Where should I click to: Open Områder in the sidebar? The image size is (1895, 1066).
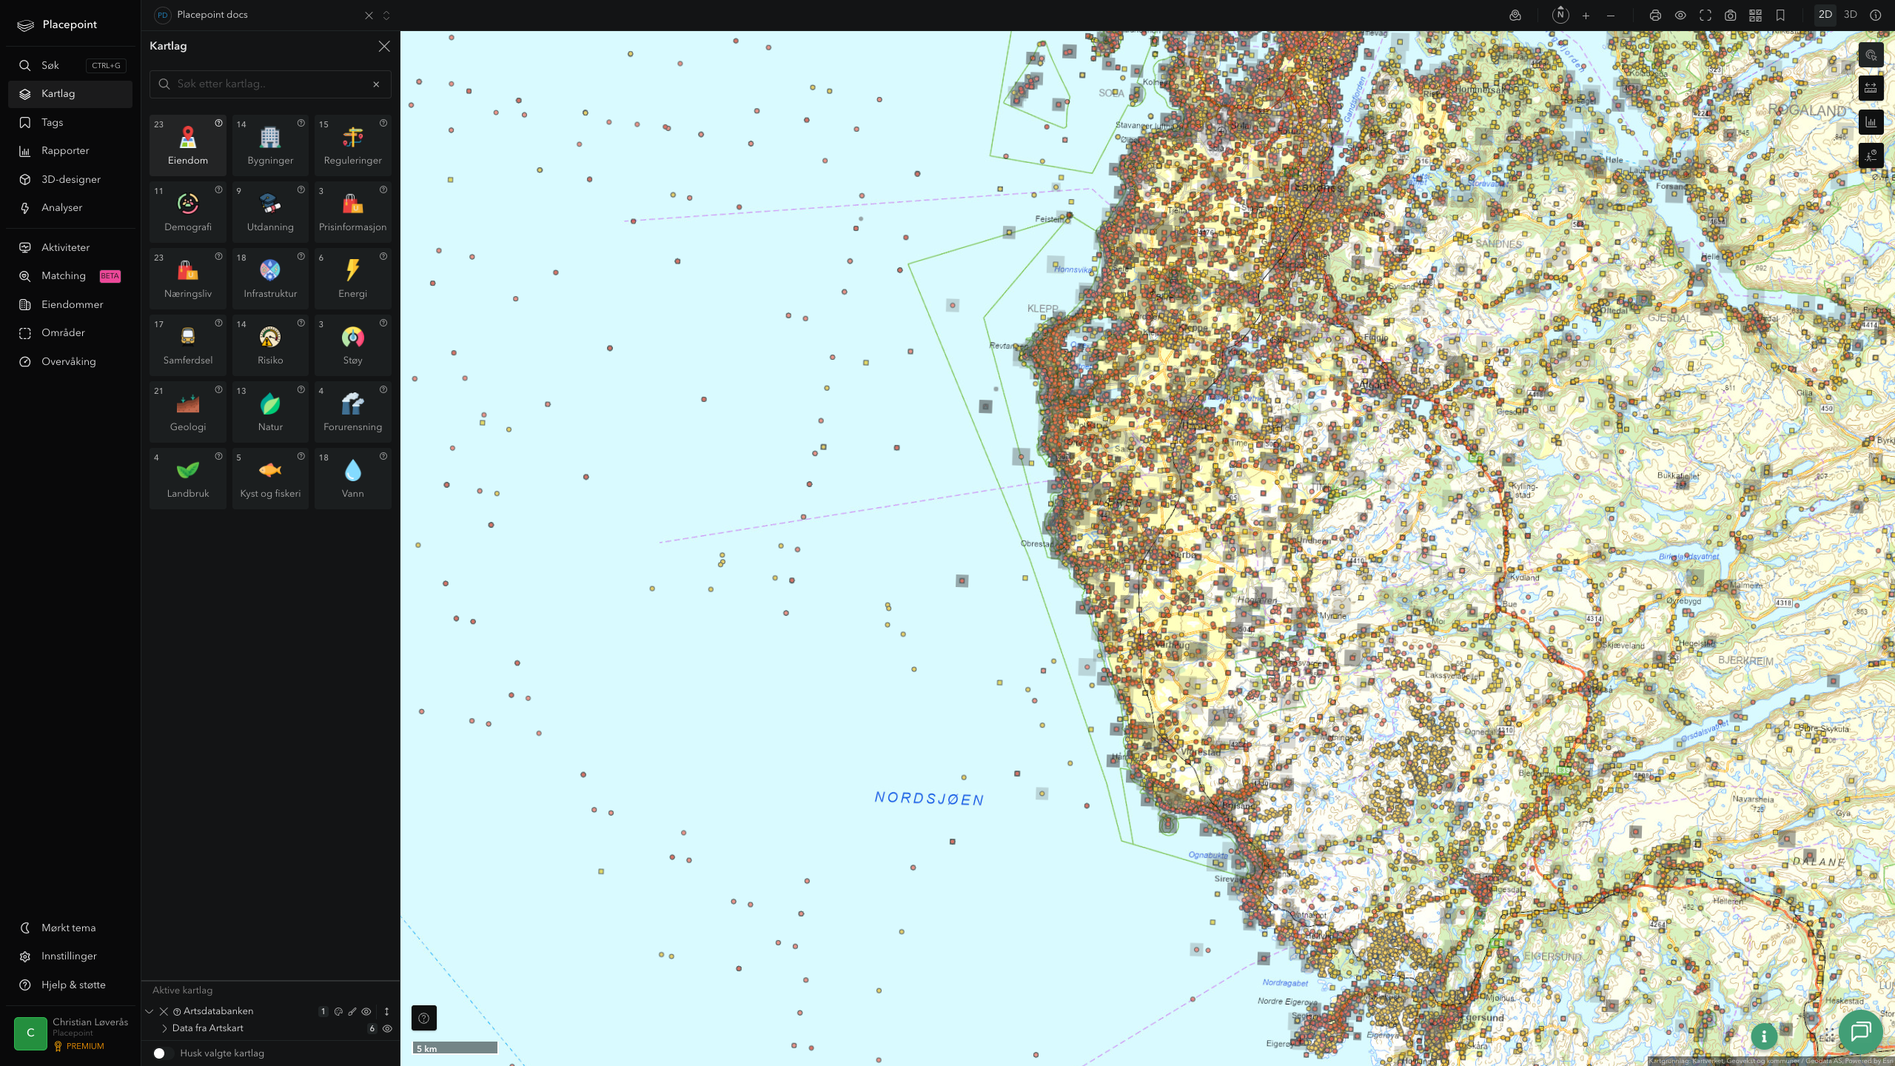coord(70,333)
